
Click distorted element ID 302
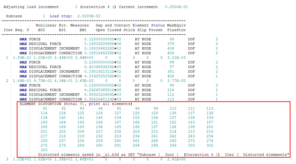[x=210, y=145]
